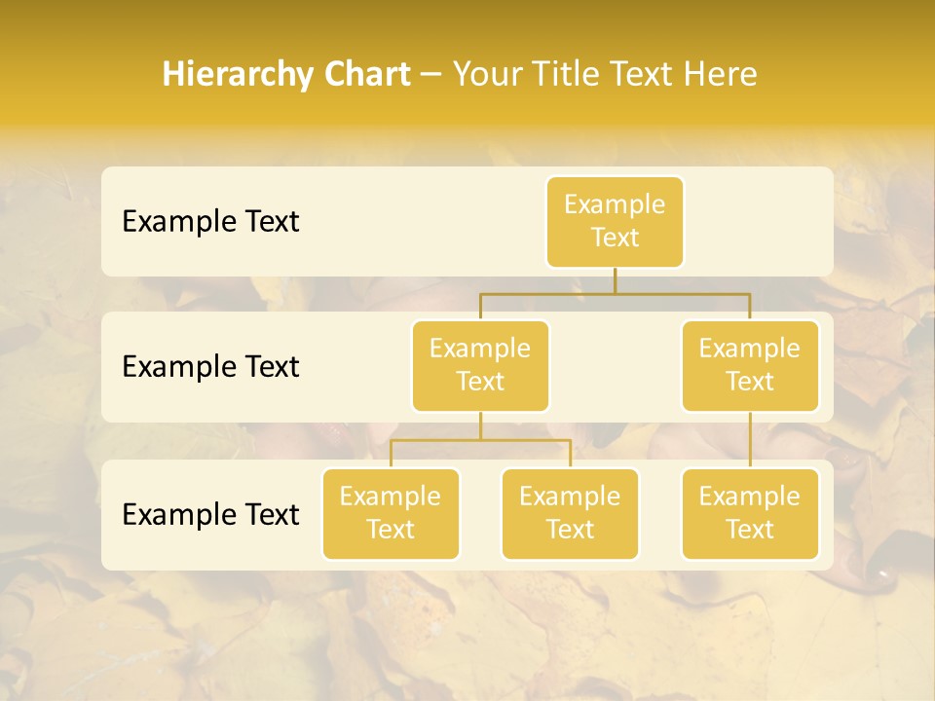This screenshot has height=701, width=935.
Task: Click the third row's "Example Text" label
Action: pos(210,514)
